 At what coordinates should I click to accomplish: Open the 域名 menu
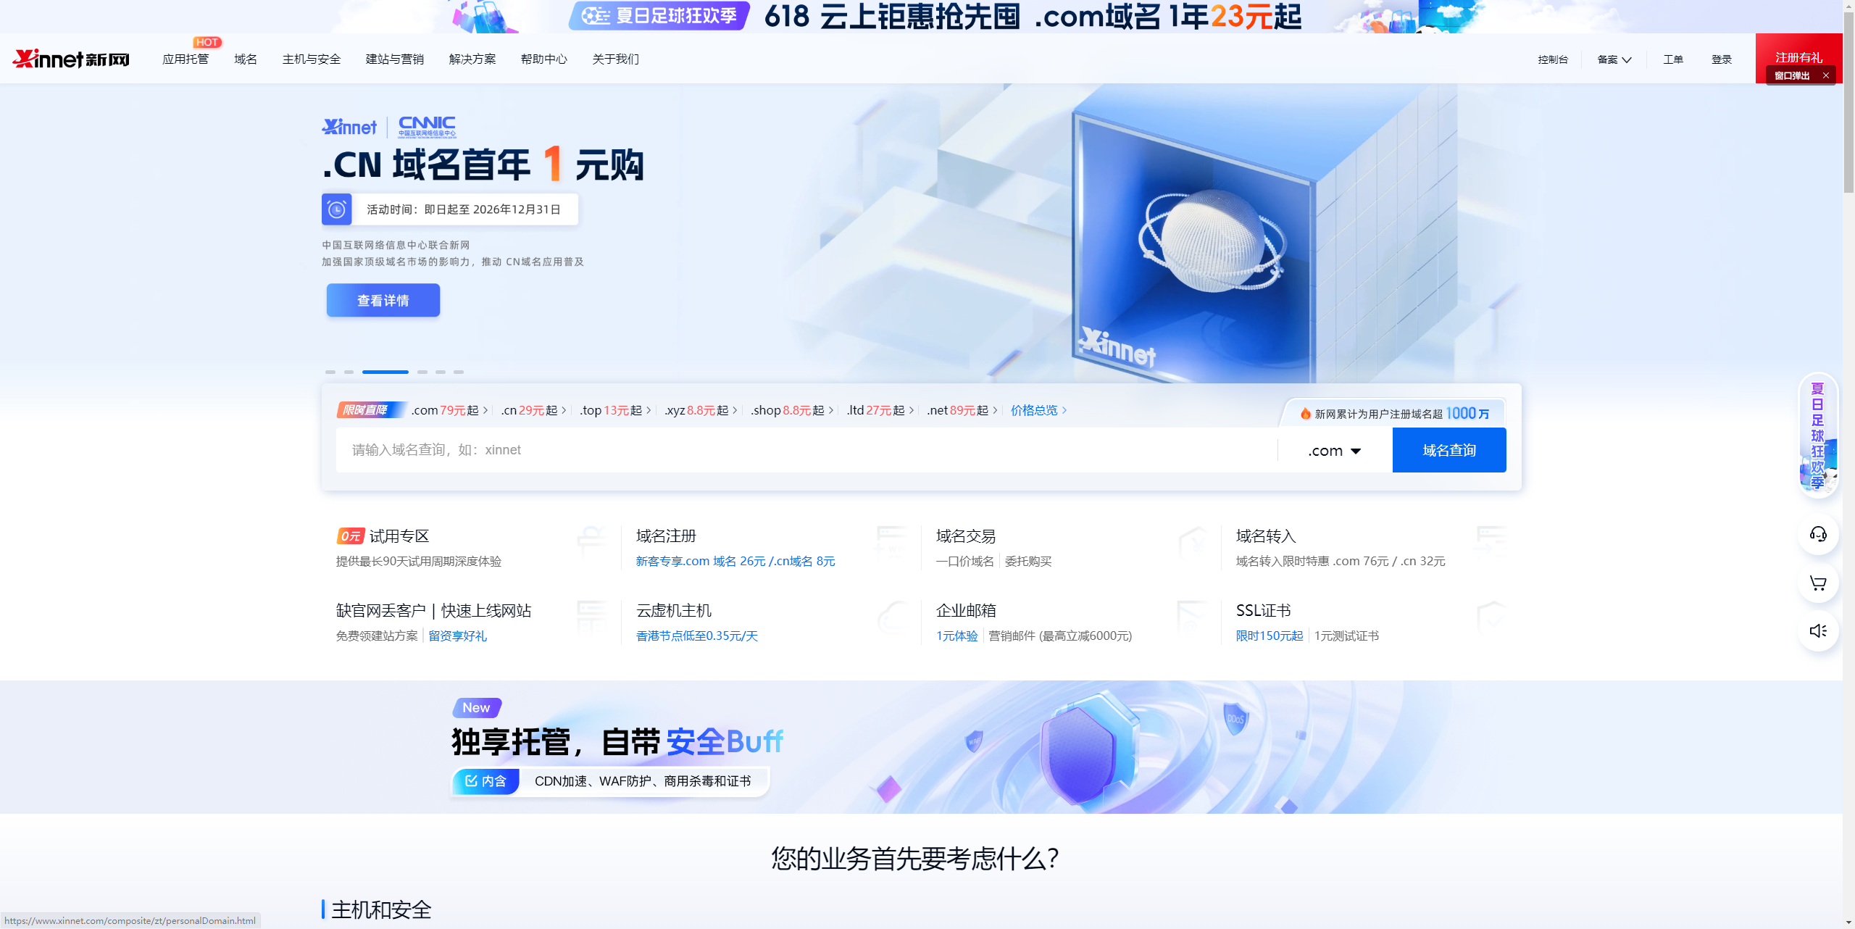(x=246, y=59)
